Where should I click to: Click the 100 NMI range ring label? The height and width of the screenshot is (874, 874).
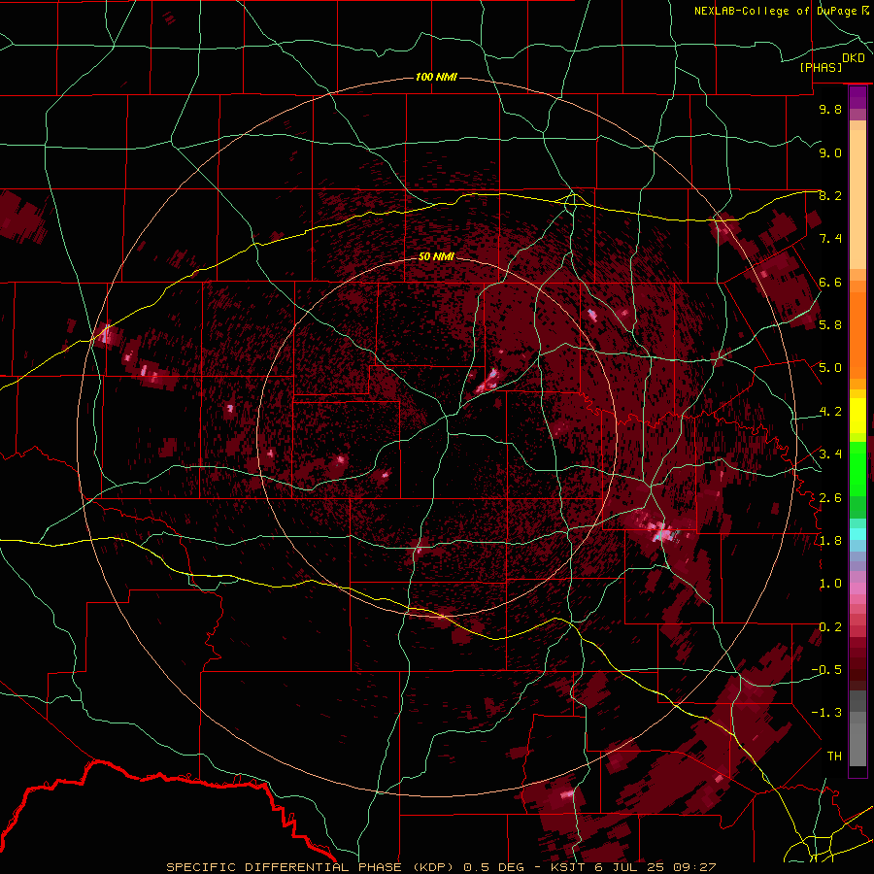(436, 77)
